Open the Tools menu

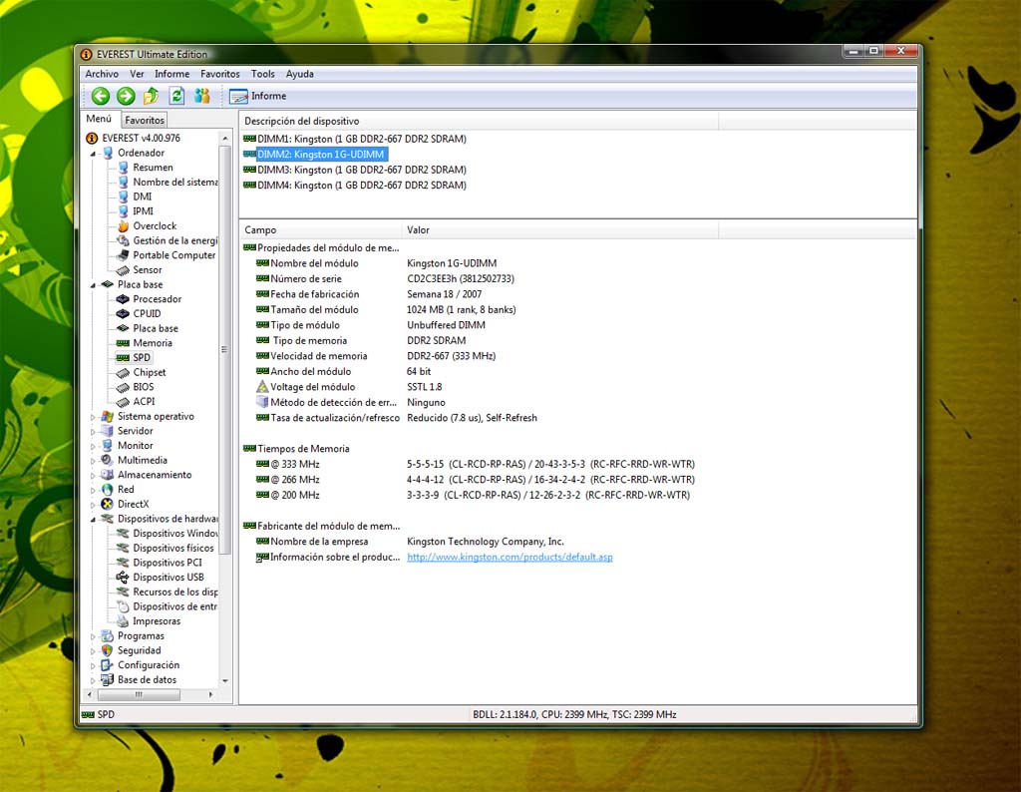click(263, 74)
